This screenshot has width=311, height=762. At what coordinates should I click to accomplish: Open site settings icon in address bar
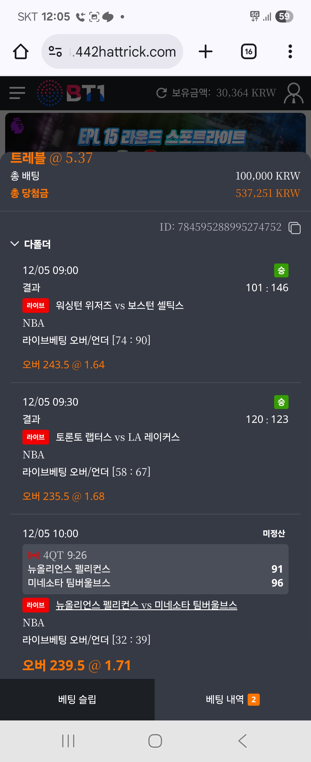click(55, 52)
